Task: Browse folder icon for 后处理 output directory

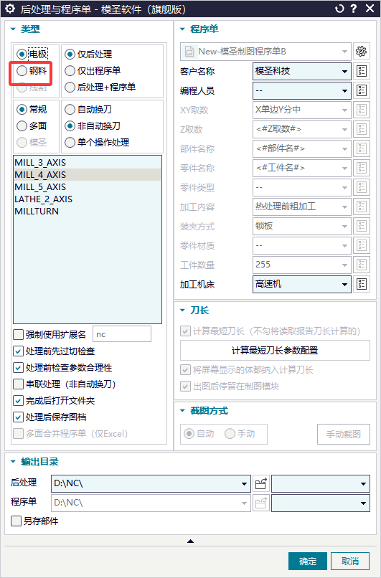Action: coord(261,483)
